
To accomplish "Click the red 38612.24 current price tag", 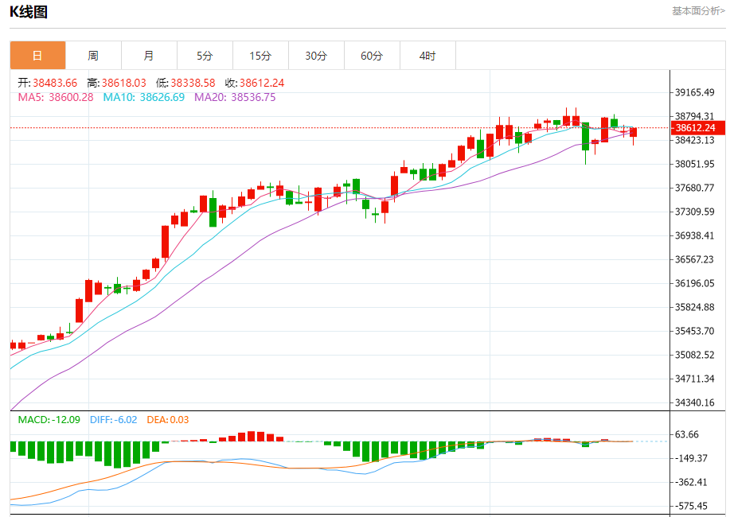I will [697, 127].
